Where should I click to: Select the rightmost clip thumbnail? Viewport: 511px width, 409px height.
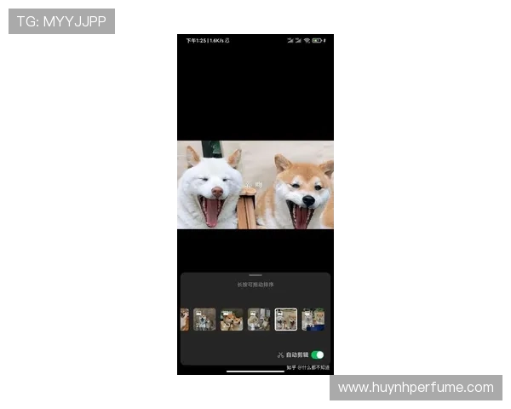click(x=313, y=320)
